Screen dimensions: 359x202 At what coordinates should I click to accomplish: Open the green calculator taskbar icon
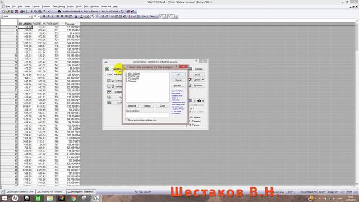point(38,198)
